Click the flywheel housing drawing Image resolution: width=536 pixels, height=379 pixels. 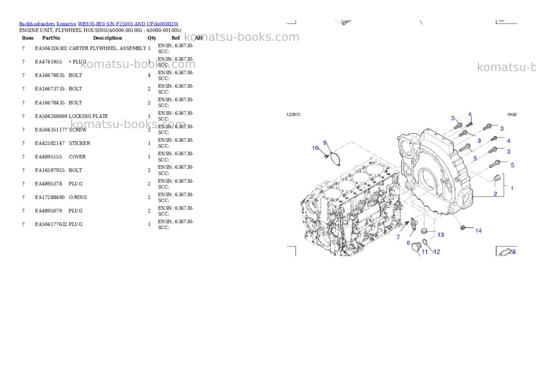(x=435, y=173)
